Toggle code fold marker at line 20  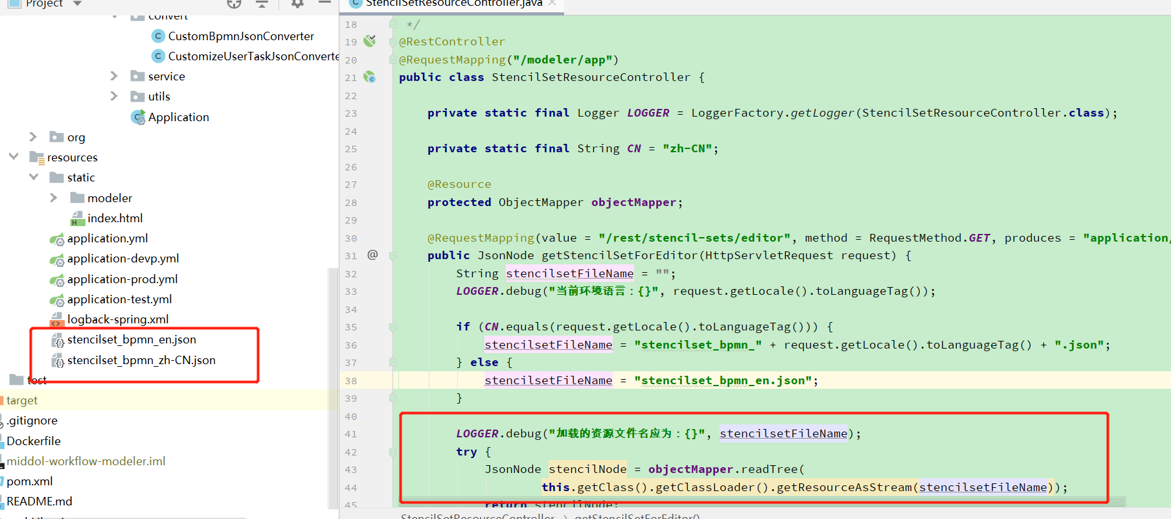(392, 60)
